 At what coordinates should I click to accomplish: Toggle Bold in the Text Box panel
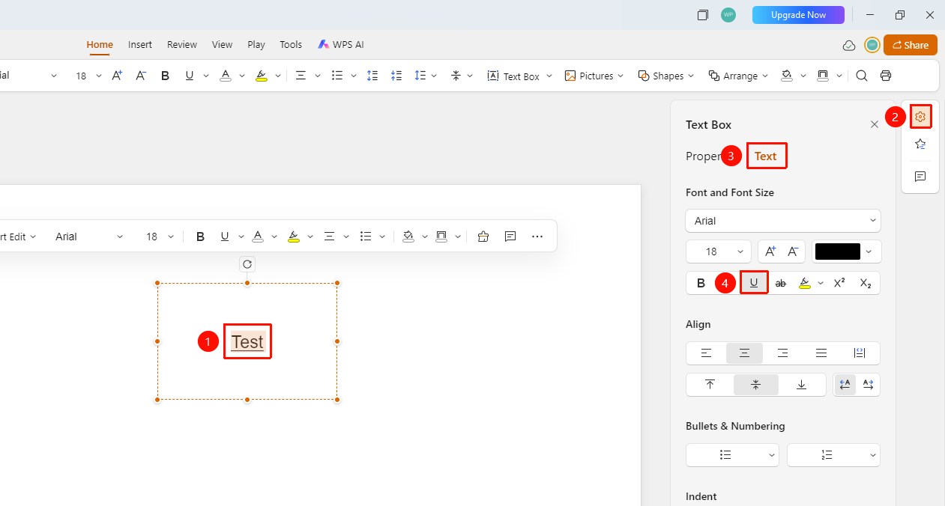[701, 283]
